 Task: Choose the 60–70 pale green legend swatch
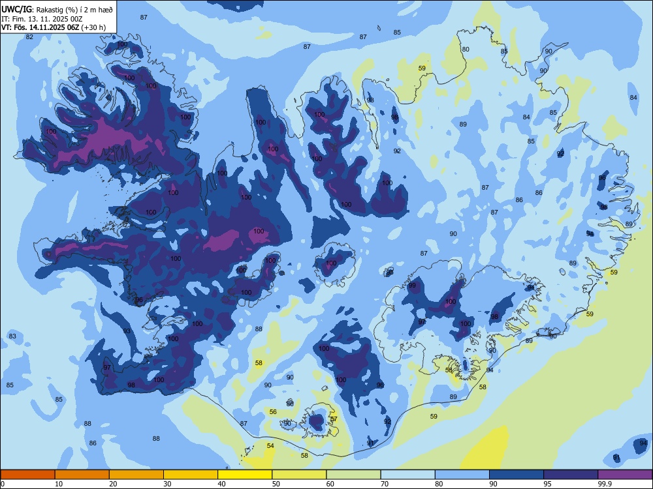[353, 475]
